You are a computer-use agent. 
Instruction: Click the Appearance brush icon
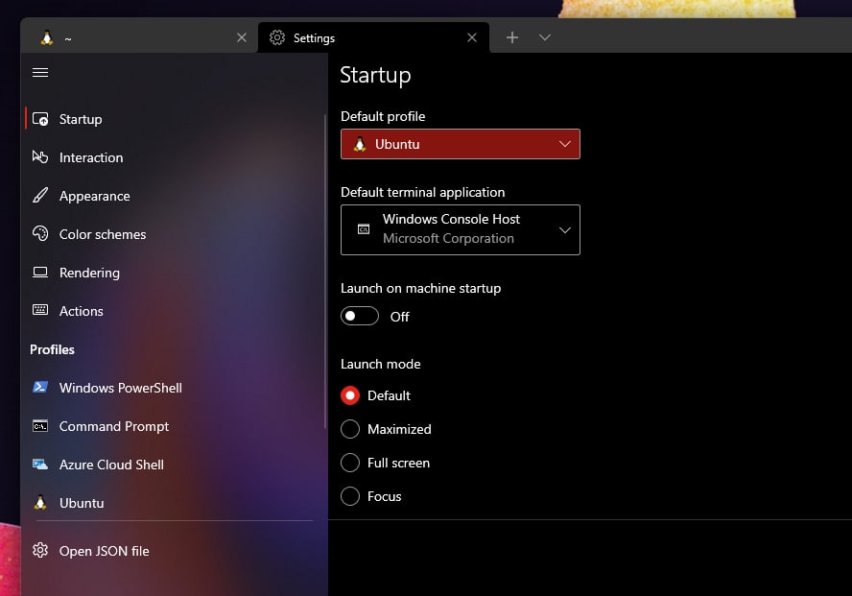coord(40,195)
